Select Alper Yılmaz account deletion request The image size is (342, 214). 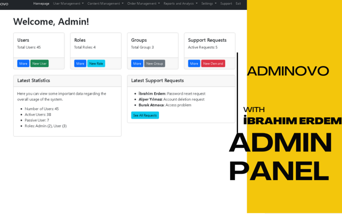point(171,99)
